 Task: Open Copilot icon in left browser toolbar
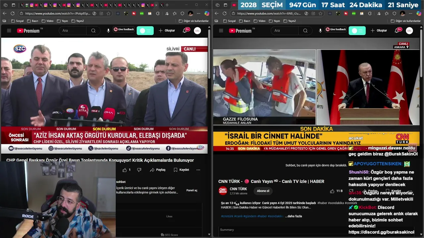point(207,14)
